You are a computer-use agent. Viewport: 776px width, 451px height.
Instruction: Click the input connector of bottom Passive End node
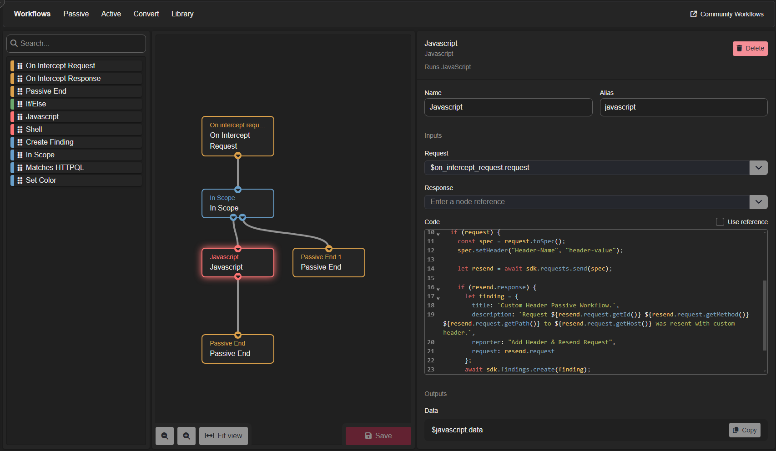coord(238,335)
